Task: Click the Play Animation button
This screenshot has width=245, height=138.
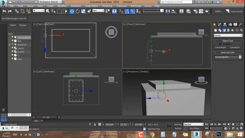Action: (x=216, y=124)
